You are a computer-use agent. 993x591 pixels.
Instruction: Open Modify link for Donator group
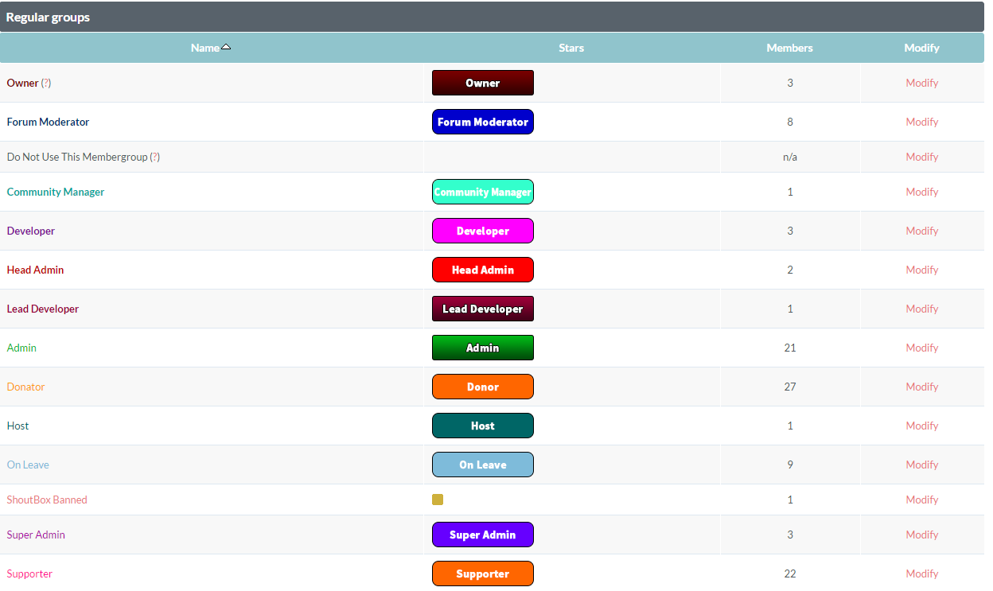[x=921, y=387]
